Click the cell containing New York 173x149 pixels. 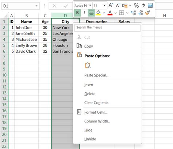click(x=62, y=28)
